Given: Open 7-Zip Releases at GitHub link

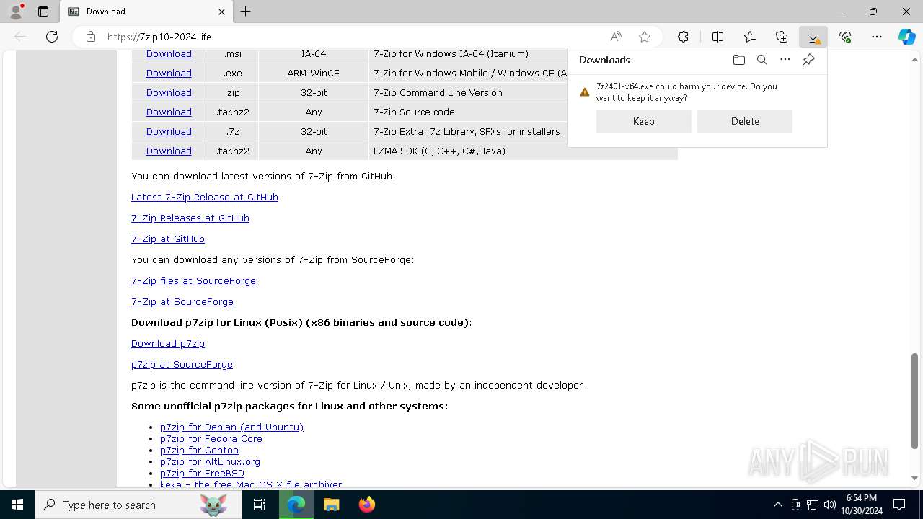Looking at the screenshot, I should pos(190,218).
